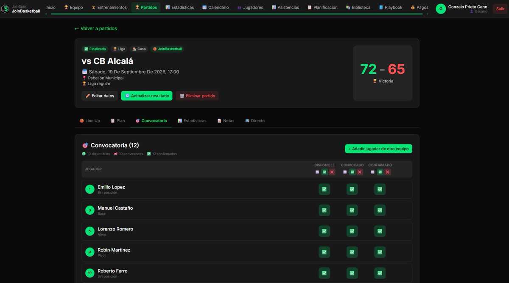Click the Casa tag badge
The height and width of the screenshot is (283, 509).
click(139, 49)
